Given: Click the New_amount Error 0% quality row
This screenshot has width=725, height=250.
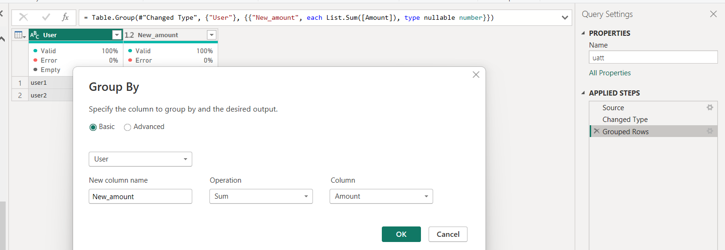Looking at the screenshot, I should click(x=171, y=60).
